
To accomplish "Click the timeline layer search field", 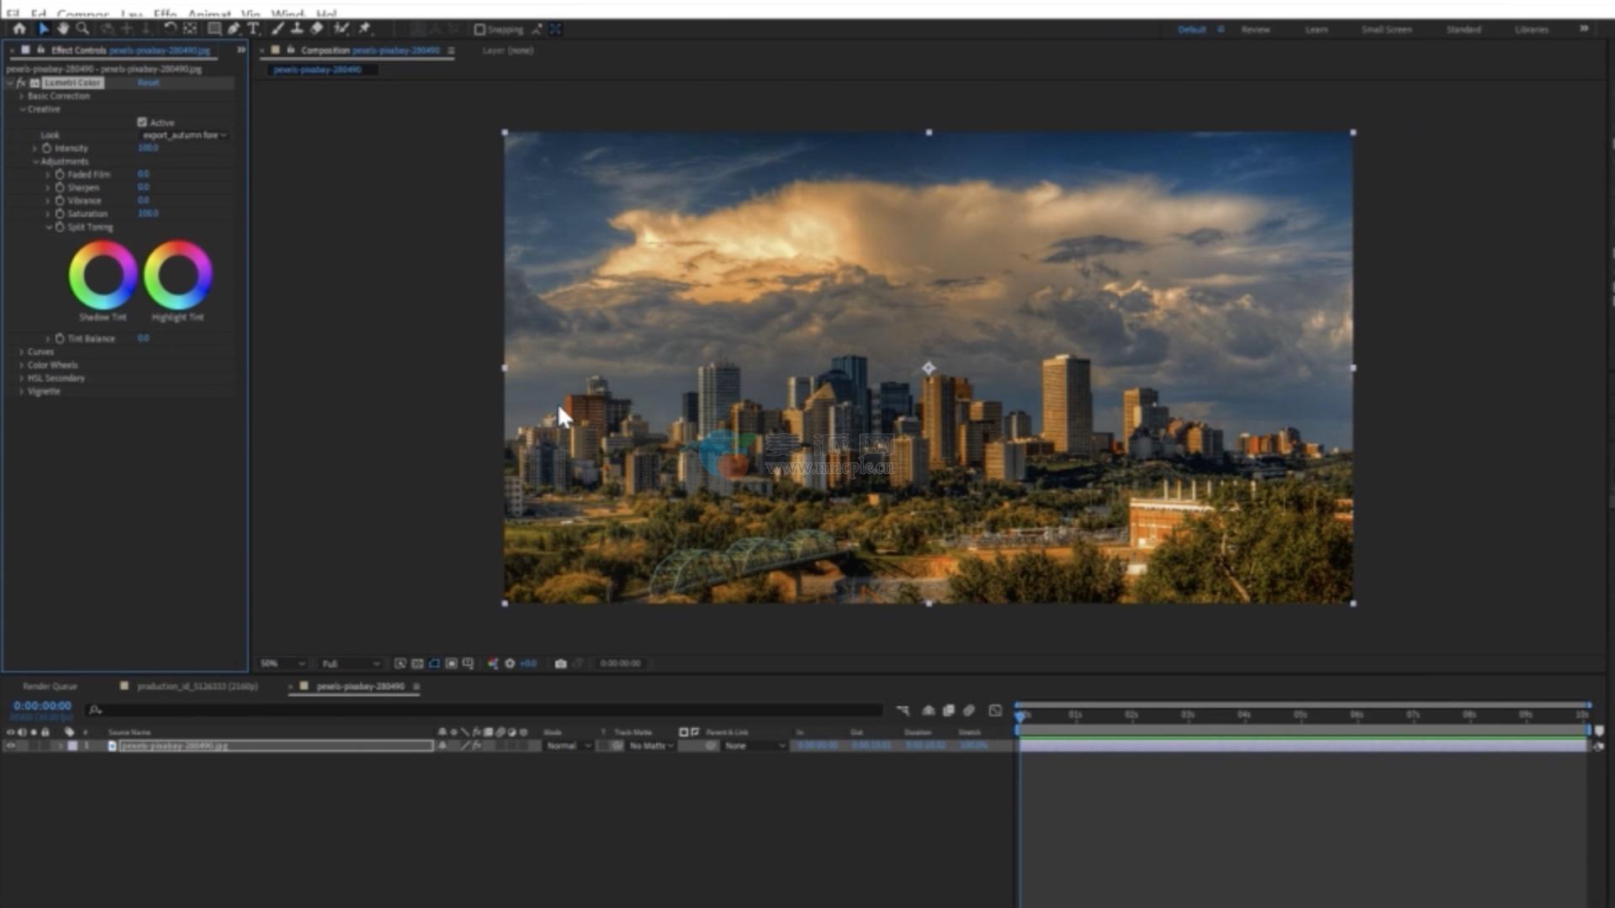I will [484, 710].
